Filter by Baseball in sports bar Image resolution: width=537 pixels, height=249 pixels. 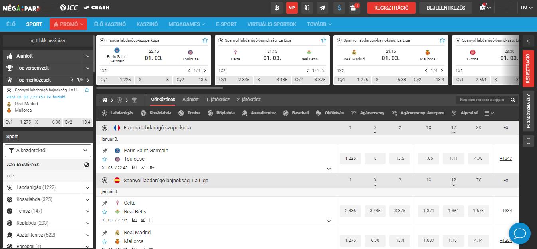pyautogui.click(x=296, y=113)
